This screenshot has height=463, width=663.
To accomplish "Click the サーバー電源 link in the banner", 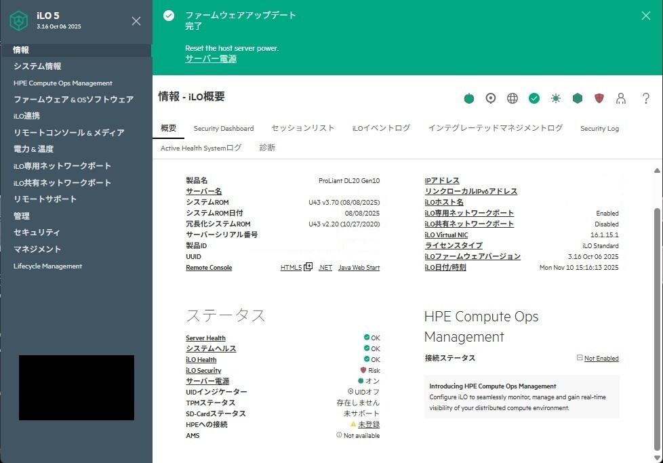I will pos(211,59).
